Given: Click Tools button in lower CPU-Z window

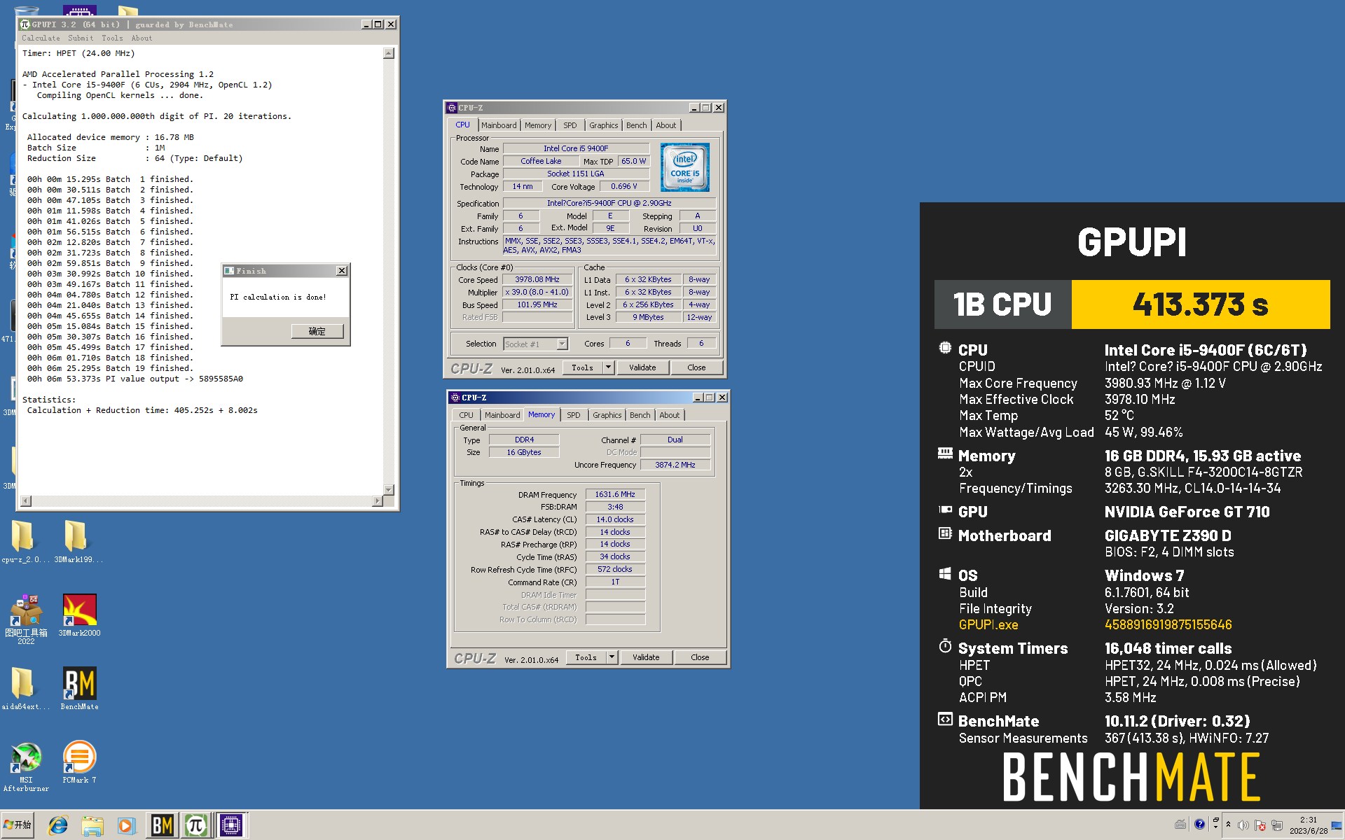Looking at the screenshot, I should (x=586, y=657).
